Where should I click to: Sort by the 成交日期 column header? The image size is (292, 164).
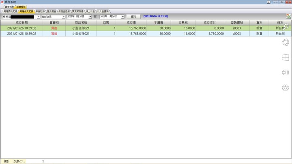tap(21, 23)
